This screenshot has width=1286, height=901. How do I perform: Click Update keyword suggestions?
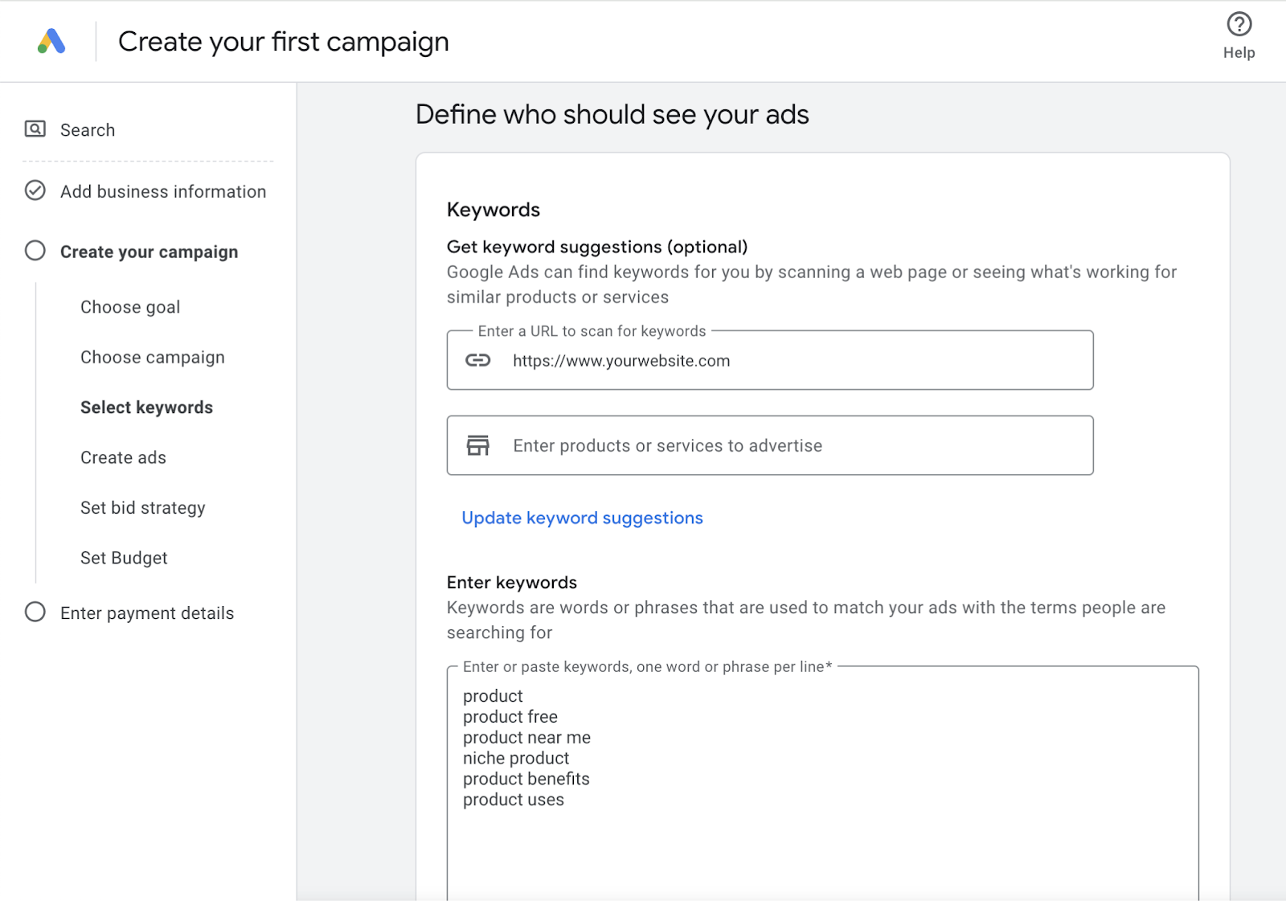click(x=581, y=518)
